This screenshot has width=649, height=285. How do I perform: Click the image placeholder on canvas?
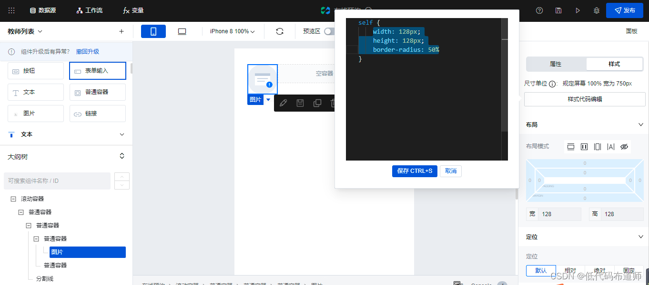263,79
